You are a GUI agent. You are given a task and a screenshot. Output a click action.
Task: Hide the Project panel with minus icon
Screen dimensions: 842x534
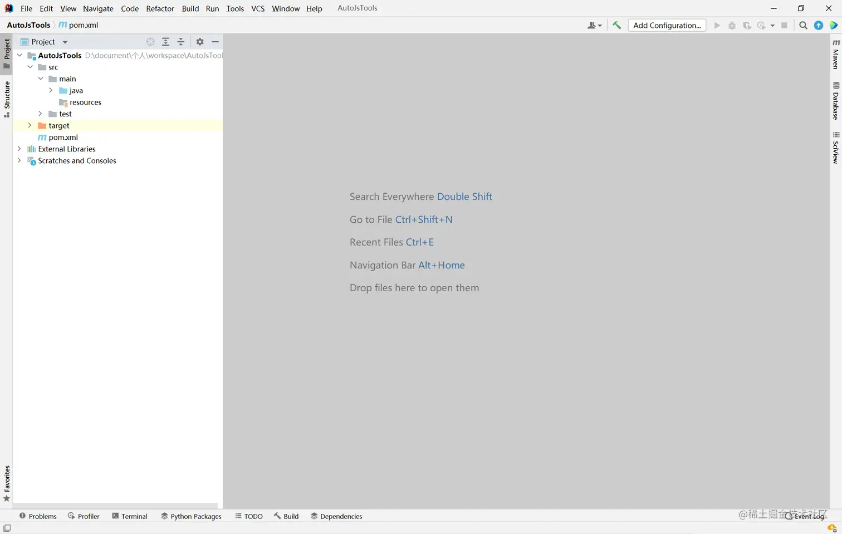[x=215, y=42]
